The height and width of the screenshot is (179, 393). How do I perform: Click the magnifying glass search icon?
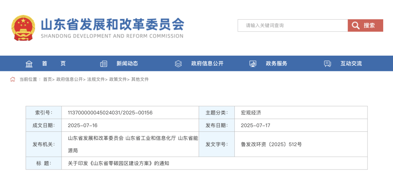355,25
